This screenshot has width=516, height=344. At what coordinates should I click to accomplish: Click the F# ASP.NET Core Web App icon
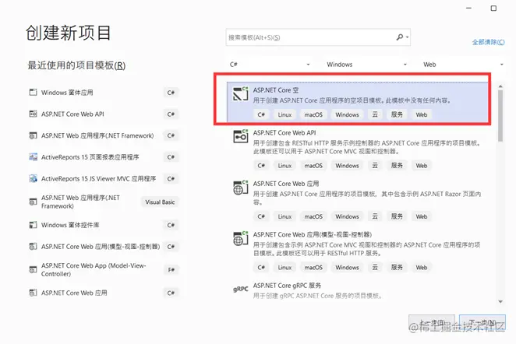33,270
